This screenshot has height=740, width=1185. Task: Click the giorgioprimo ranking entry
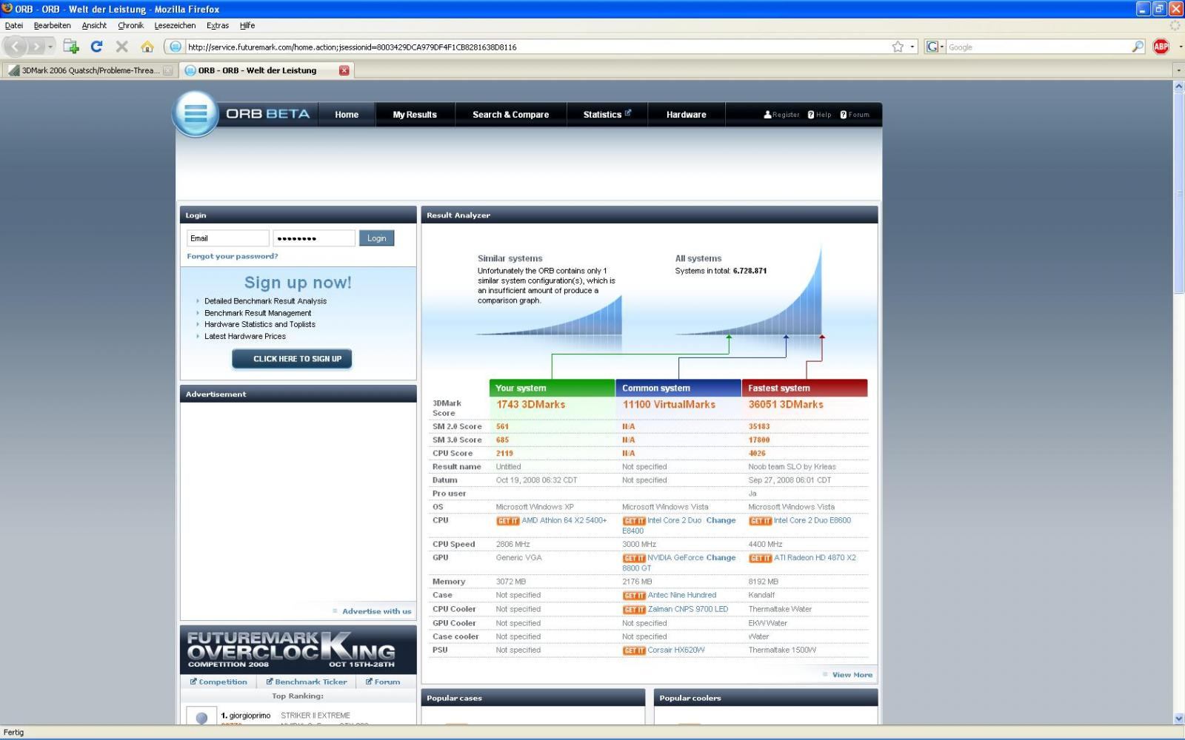(x=250, y=716)
